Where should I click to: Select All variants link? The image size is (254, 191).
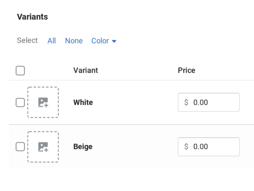[x=52, y=41]
